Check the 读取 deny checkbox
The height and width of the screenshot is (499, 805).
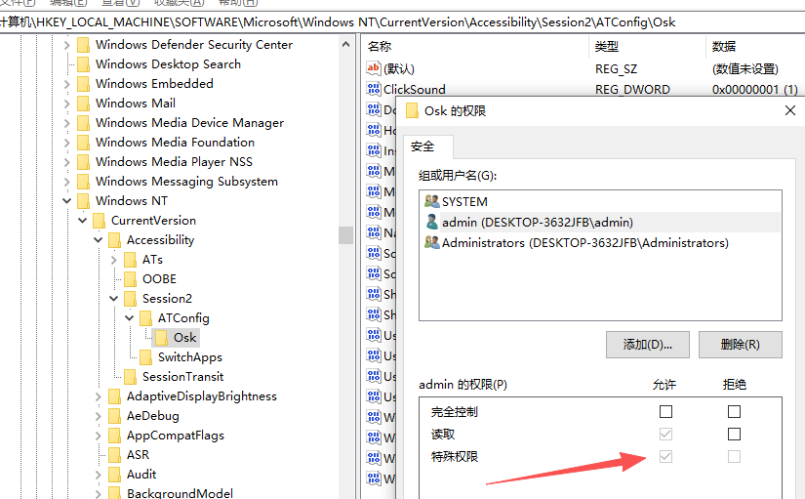click(x=734, y=434)
